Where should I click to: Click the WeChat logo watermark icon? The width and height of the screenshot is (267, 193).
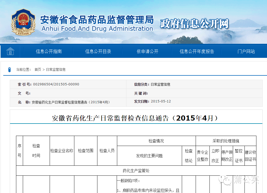pyautogui.click(x=227, y=179)
